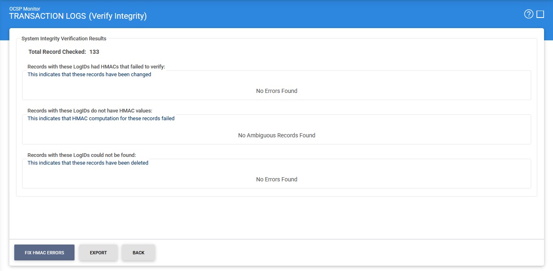This screenshot has height=271, width=553.
Task: Select System Integrity Verification Results legend
Action: click(64, 39)
